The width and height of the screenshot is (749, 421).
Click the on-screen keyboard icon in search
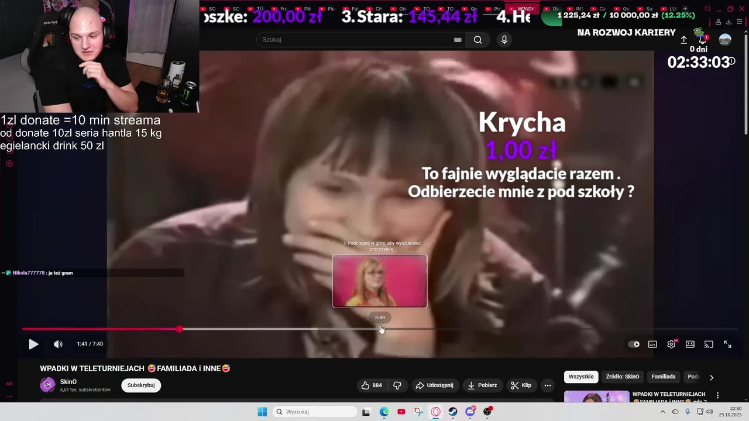coord(458,40)
